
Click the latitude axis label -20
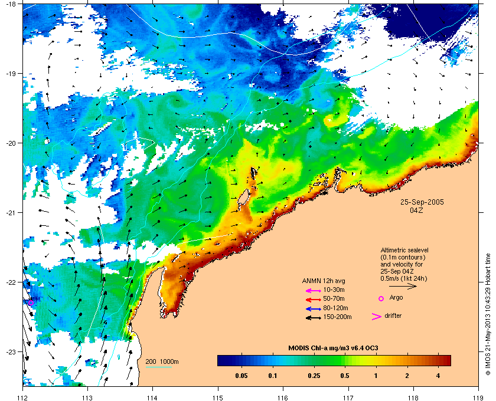(x=11, y=143)
